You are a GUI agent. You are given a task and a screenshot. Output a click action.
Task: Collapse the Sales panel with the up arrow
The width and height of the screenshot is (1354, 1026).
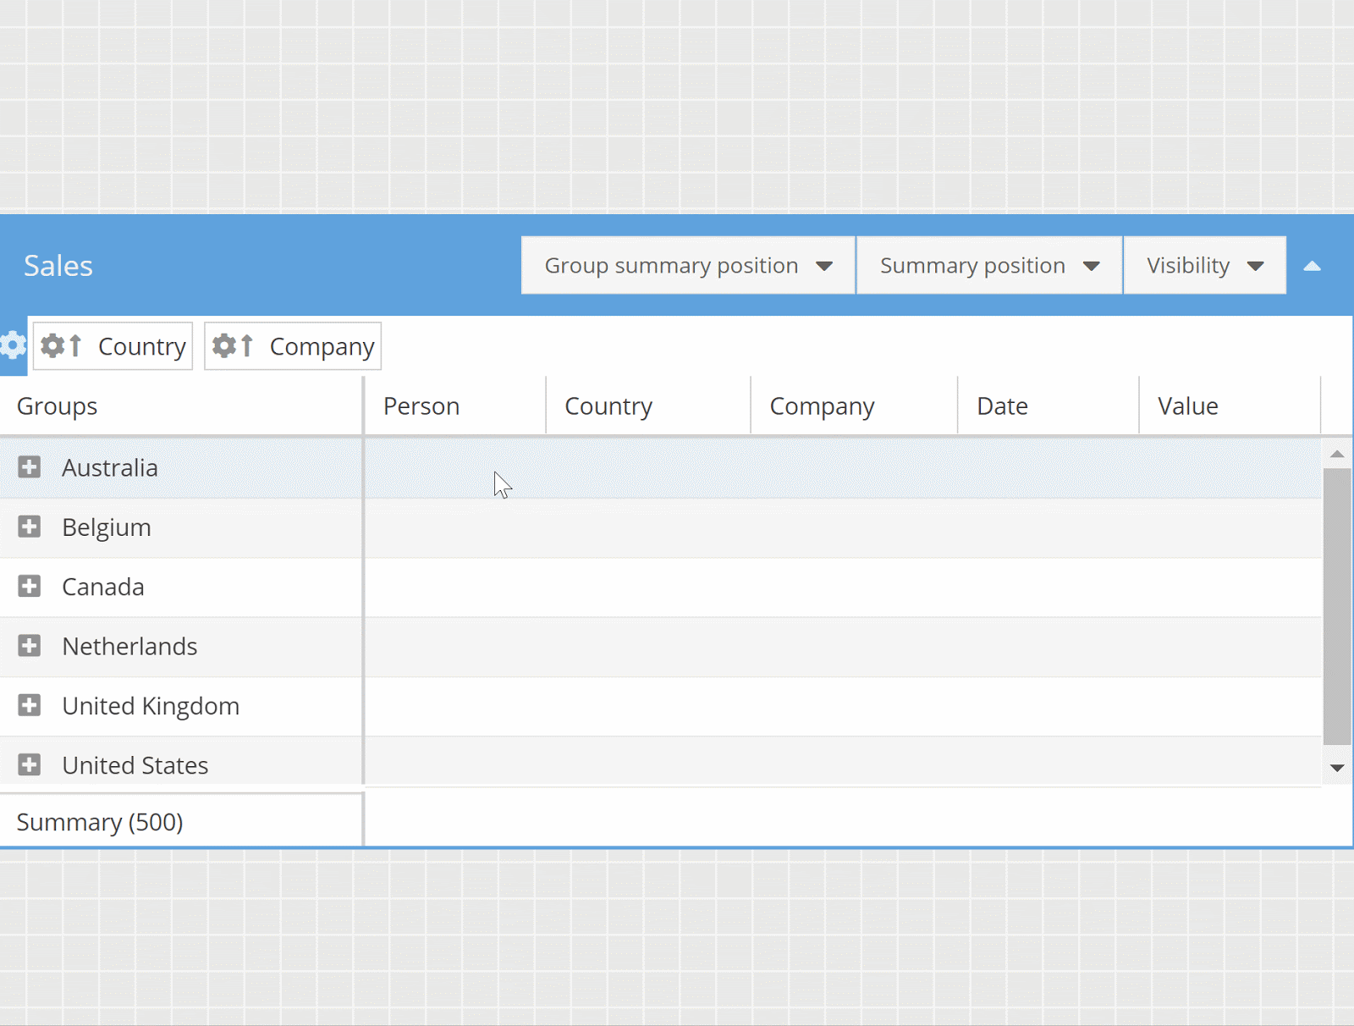pyautogui.click(x=1312, y=266)
